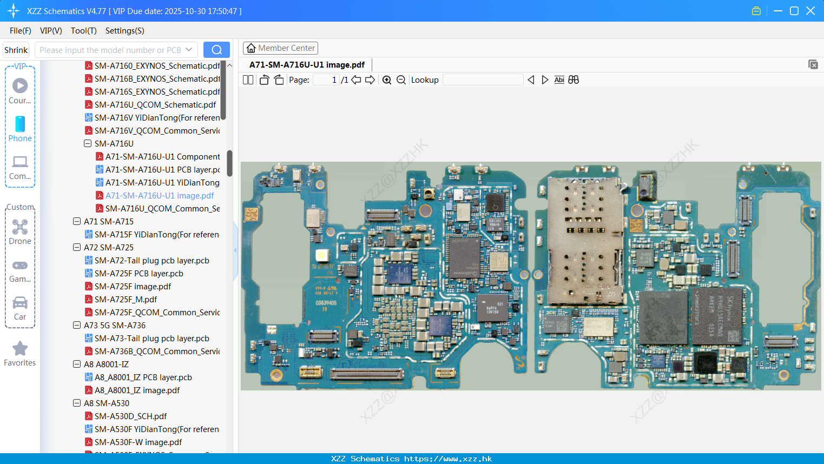The image size is (824, 464).
Task: Go to the previous page arrow
Action: coord(356,80)
